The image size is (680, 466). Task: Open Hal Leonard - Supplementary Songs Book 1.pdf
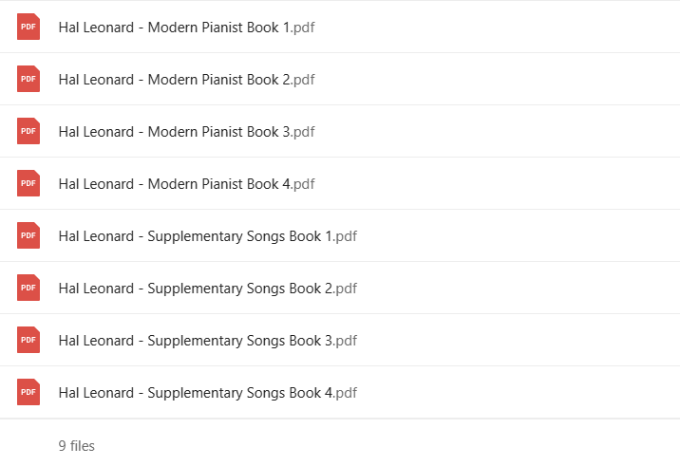point(208,236)
